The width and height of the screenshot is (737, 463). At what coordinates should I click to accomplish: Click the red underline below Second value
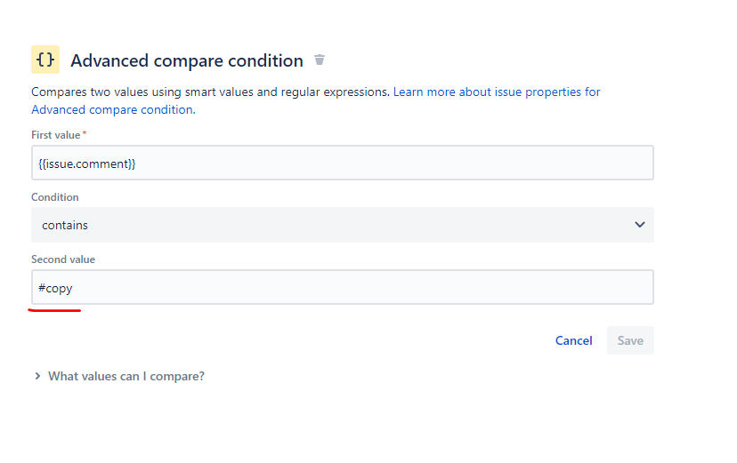[55, 310]
